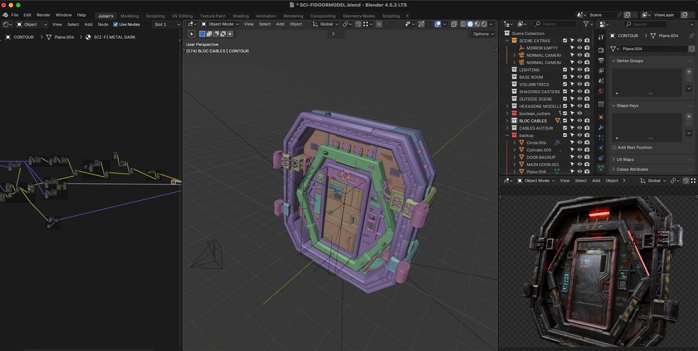Toggle X-ray view in 3D viewport header
Image resolution: width=698 pixels, height=351 pixels.
click(x=454, y=24)
